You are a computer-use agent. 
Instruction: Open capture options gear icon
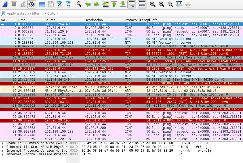[32, 4]
